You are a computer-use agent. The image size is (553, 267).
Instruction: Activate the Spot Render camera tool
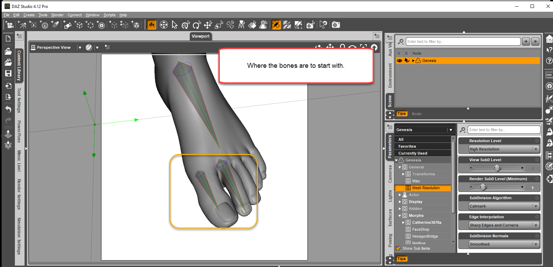click(x=310, y=25)
